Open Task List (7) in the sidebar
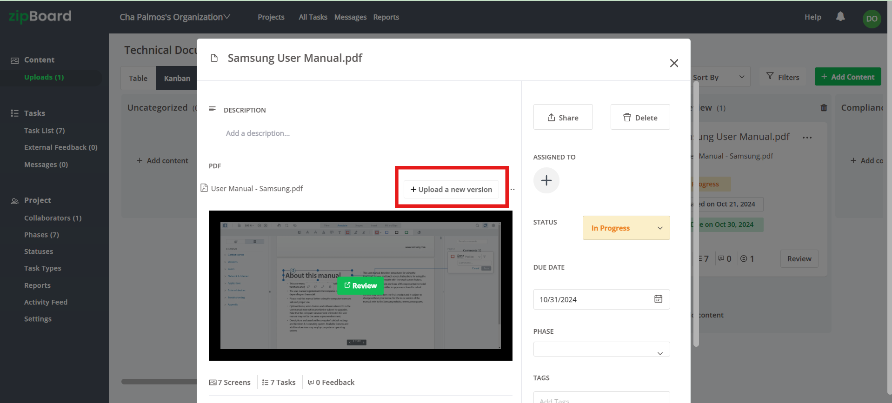The height and width of the screenshot is (403, 892). coord(45,131)
